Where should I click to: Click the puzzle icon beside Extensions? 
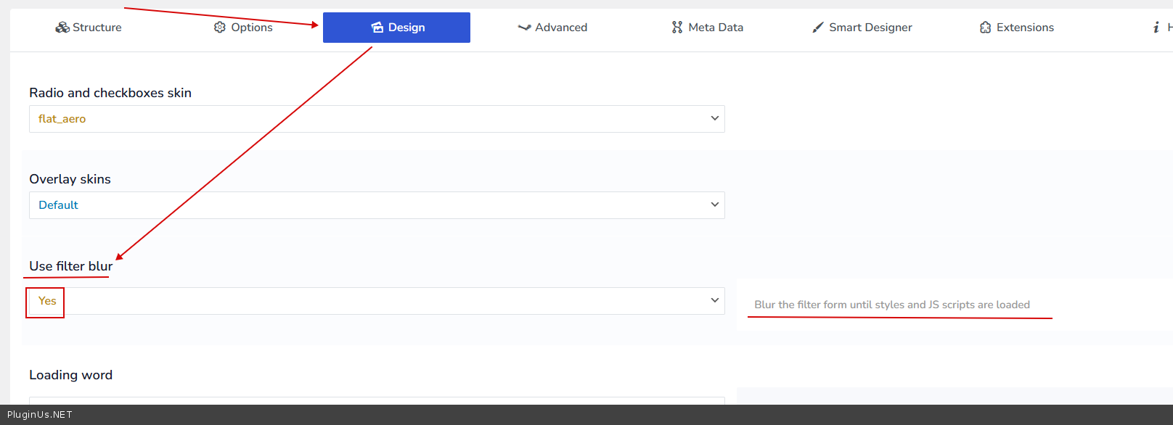pyautogui.click(x=985, y=28)
